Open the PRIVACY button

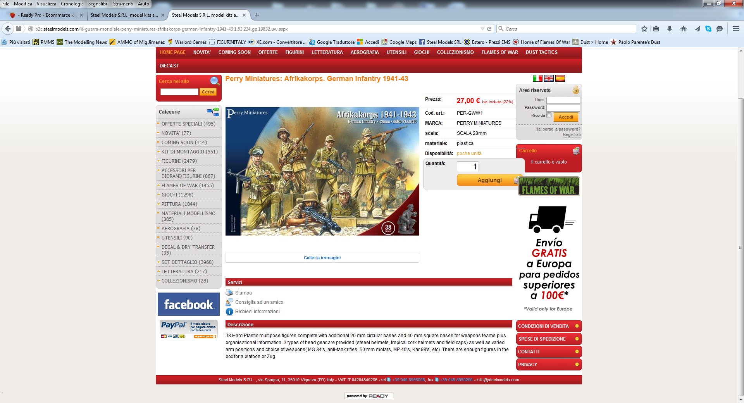coord(549,365)
